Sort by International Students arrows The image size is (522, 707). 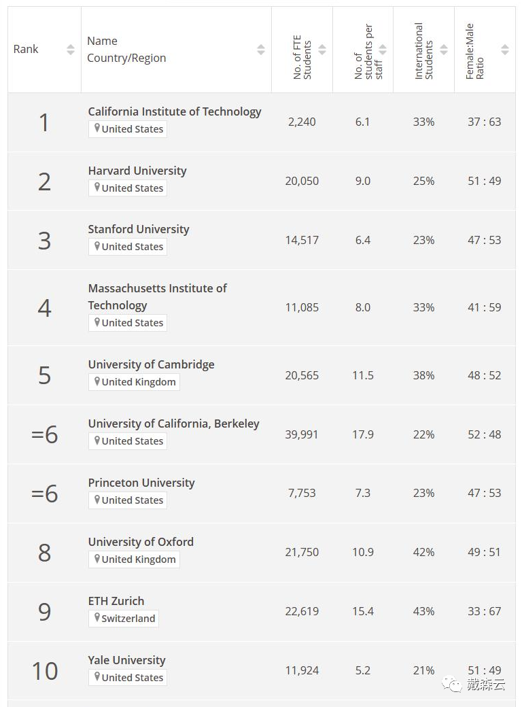click(x=444, y=49)
